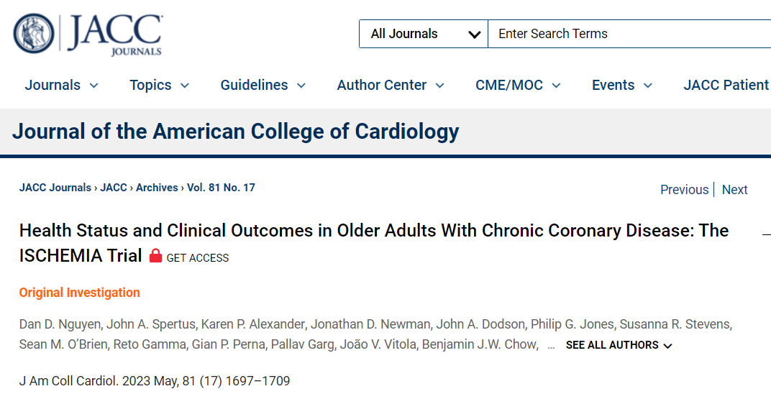Expand the Journals menu
The image size is (771, 394).
(x=61, y=85)
